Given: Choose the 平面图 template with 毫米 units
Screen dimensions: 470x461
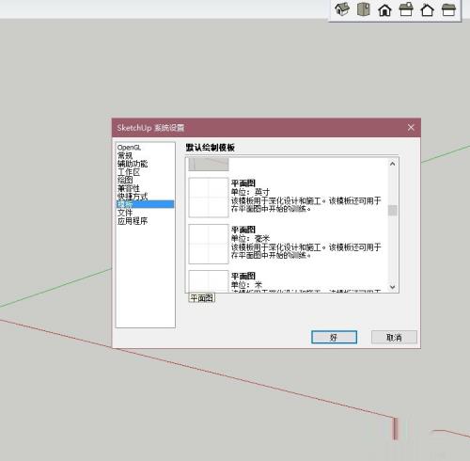Looking at the screenshot, I should (287, 244).
